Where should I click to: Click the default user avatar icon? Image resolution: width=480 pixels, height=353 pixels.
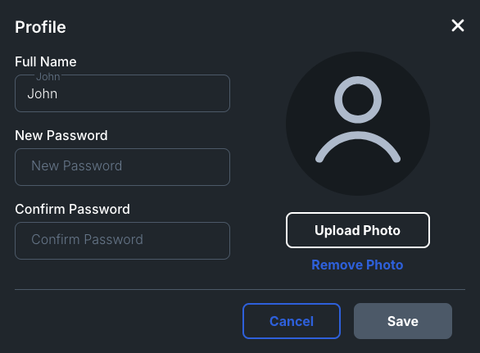coord(358,124)
